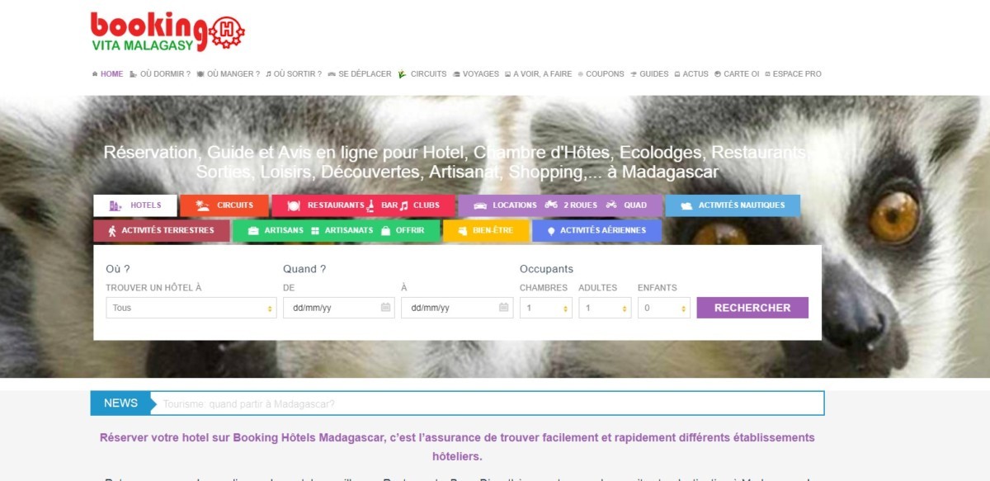Click the globe icon beside Carte OI
990x481 pixels.
[x=717, y=74]
